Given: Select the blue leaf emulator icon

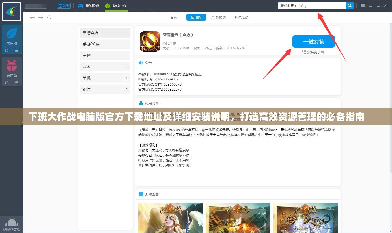Looking at the screenshot, I should 12,34.
